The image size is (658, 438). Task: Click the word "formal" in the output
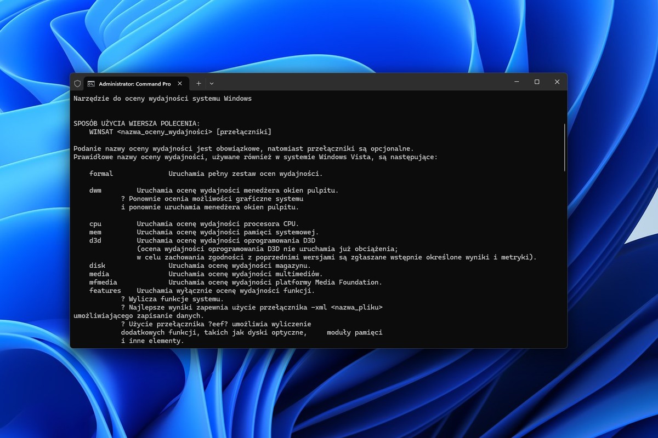(101, 174)
